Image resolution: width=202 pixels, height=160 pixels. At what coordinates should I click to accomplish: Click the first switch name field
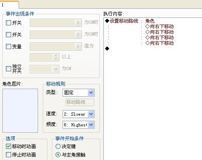click(52, 23)
